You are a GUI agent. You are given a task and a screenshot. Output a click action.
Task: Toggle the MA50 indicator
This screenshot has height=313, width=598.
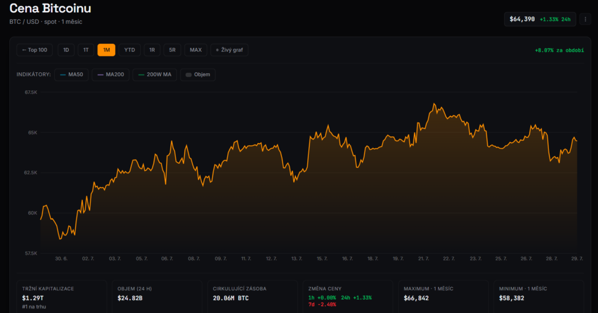pyautogui.click(x=71, y=75)
